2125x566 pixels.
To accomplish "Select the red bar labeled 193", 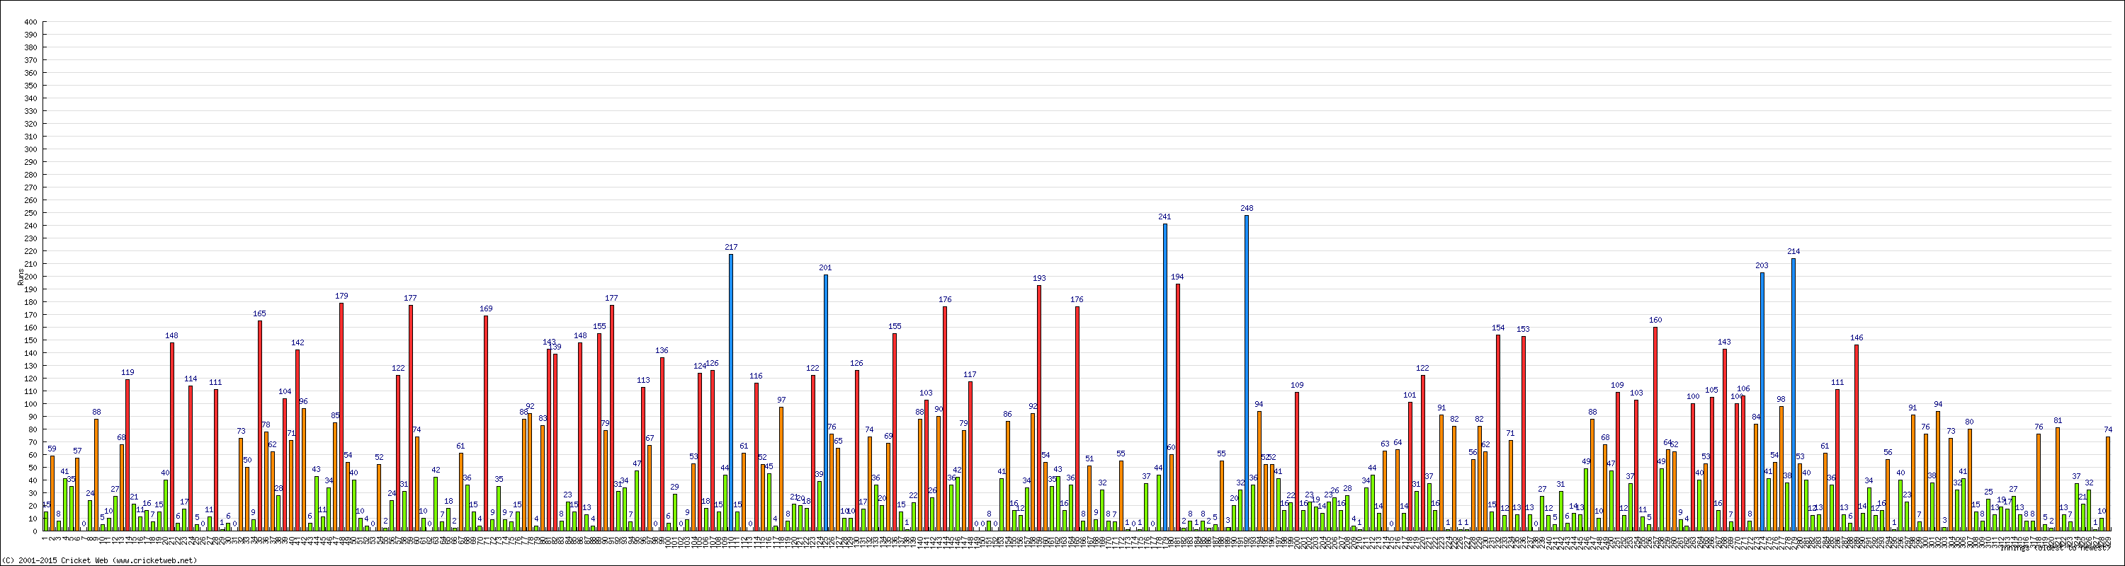I will pos(1039,409).
